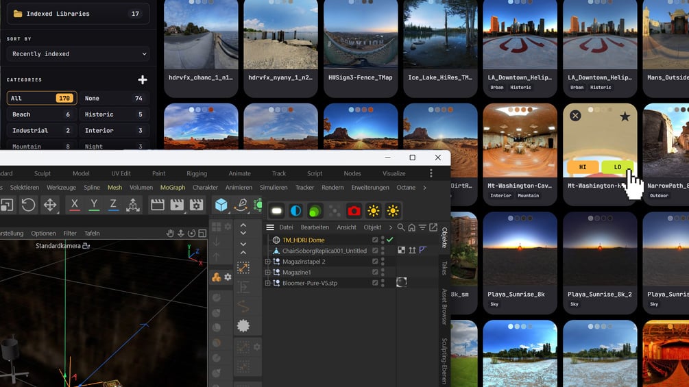Switch to the UV Edit layout tab
The height and width of the screenshot is (387, 689).
(121, 173)
